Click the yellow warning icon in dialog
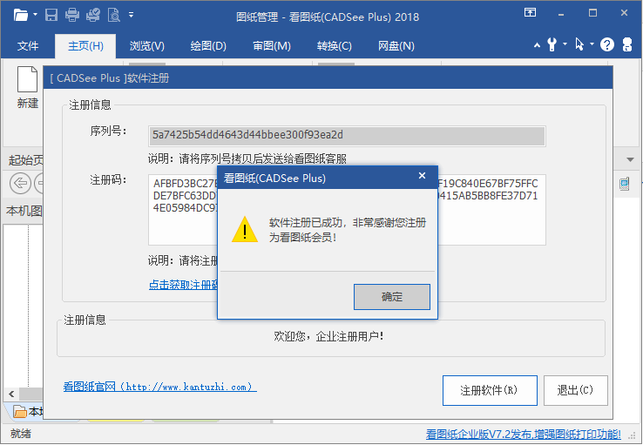 (245, 230)
